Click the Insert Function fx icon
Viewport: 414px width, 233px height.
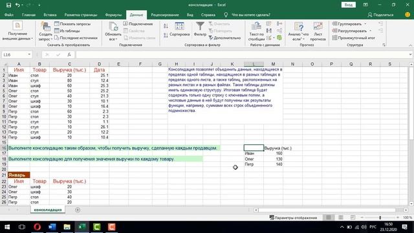point(69,54)
